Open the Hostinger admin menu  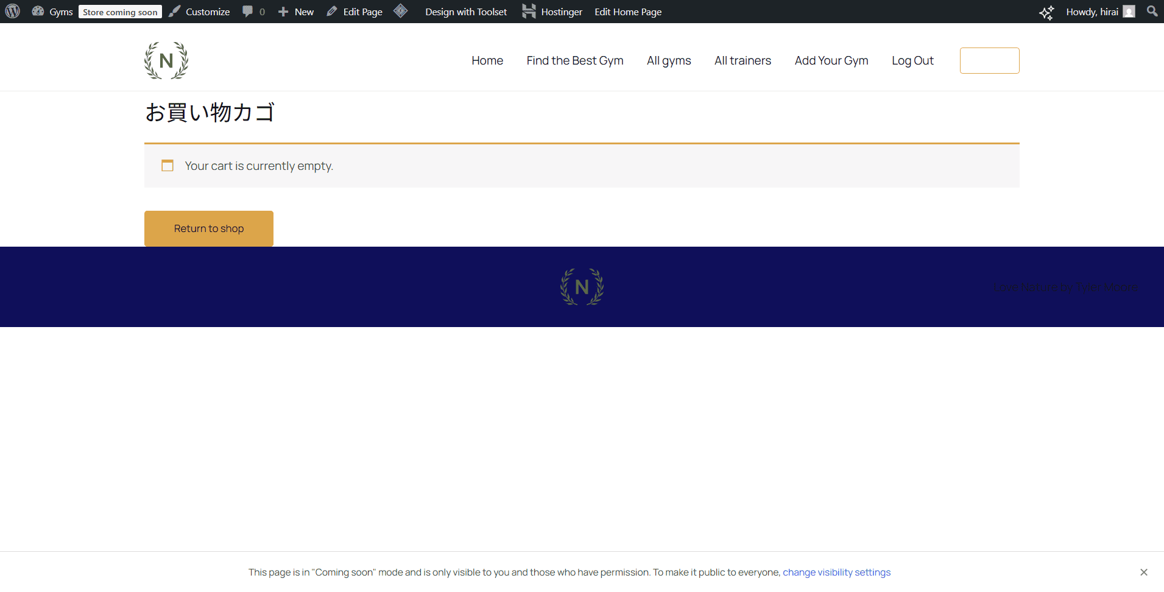click(552, 12)
